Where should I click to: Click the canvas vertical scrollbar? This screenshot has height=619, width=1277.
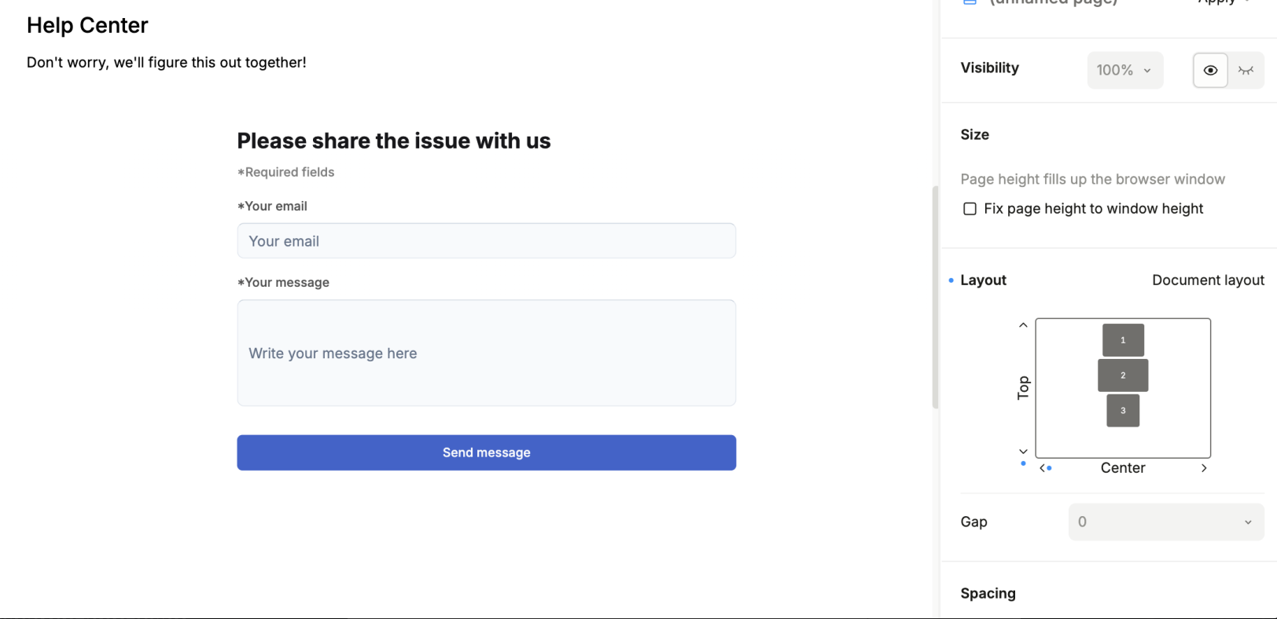tap(935, 297)
